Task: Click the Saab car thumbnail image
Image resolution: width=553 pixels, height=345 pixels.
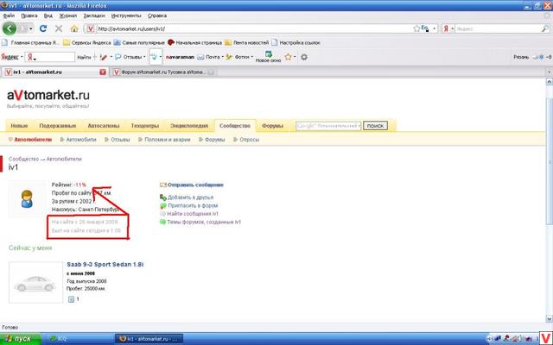Action: [35, 282]
